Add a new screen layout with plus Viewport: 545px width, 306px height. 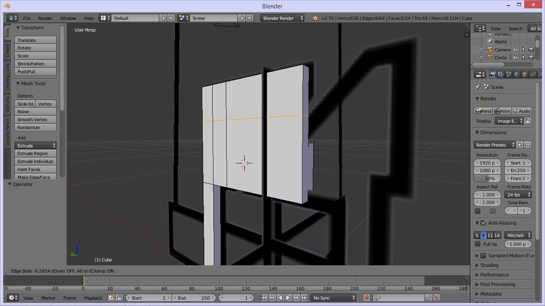pyautogui.click(x=163, y=18)
